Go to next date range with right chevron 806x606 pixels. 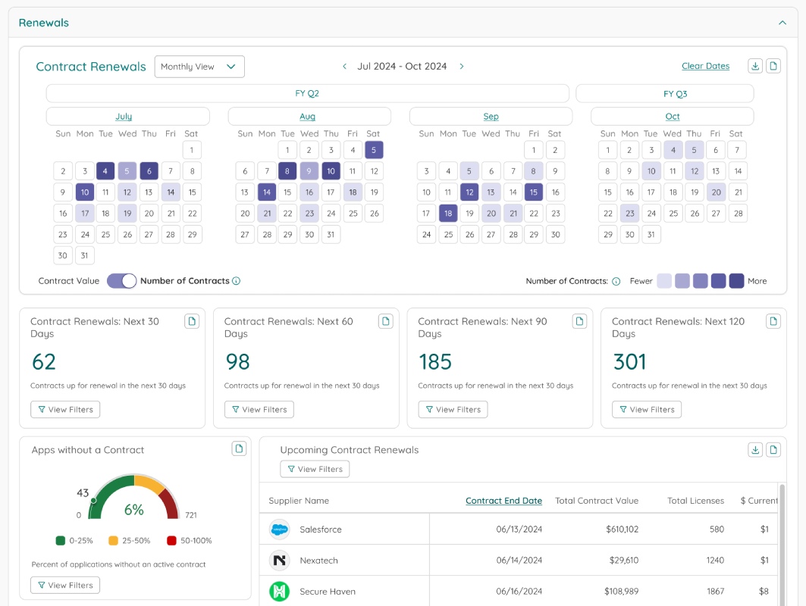coord(462,66)
